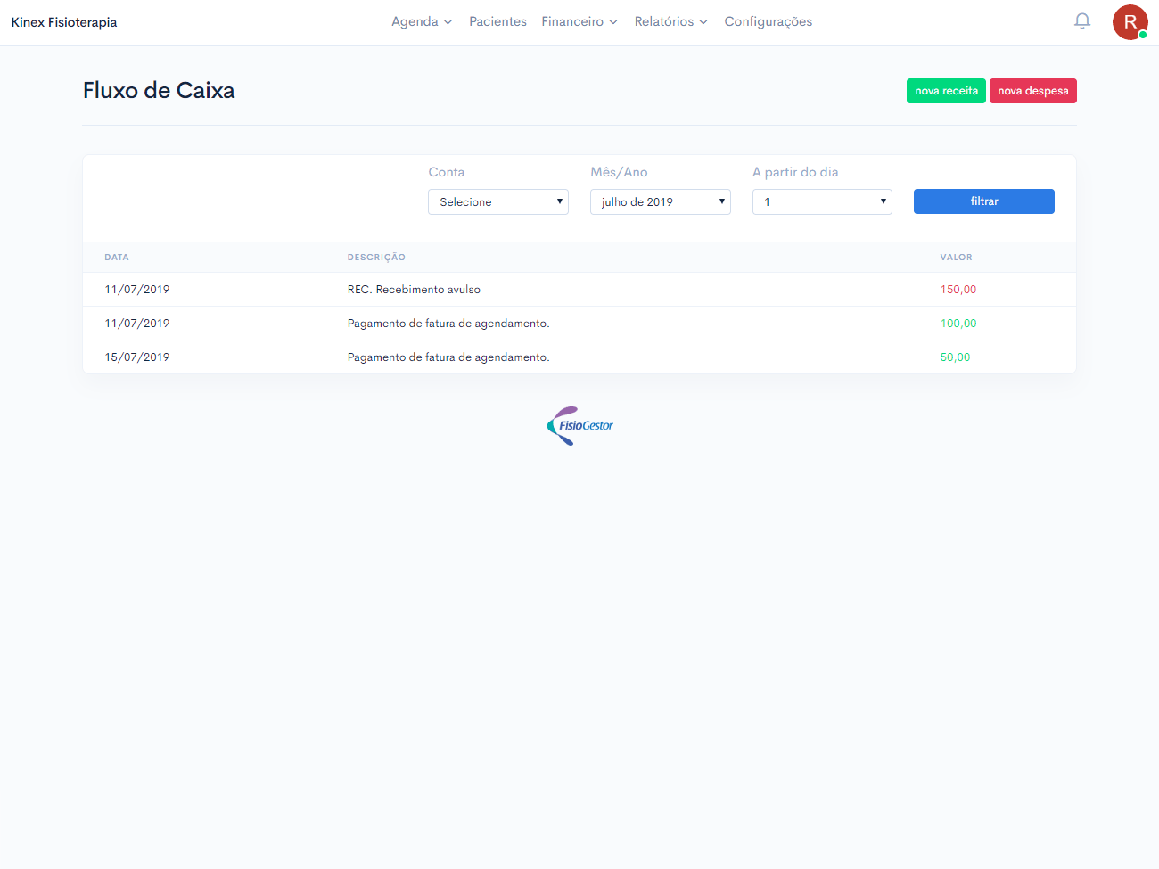The image size is (1159, 869).
Task: Open the user avatar R menu
Action: tap(1130, 22)
